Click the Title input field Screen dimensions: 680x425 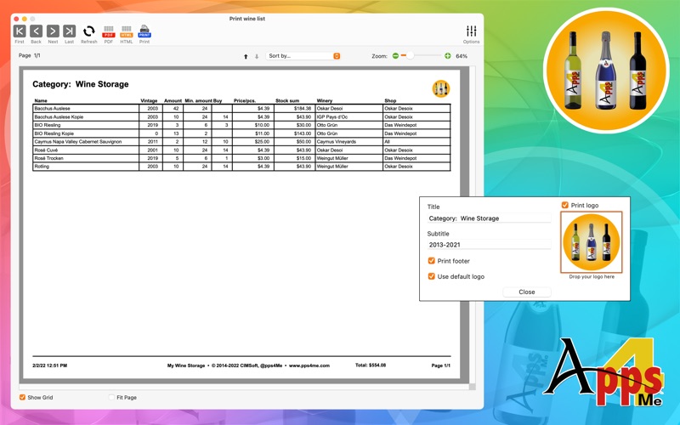click(x=489, y=218)
